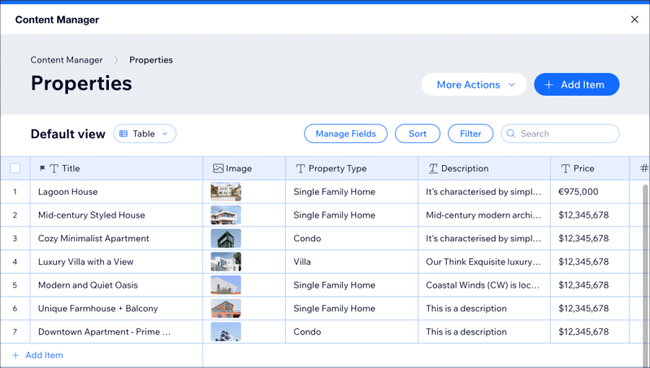Expand the Table view dropdown

point(145,133)
